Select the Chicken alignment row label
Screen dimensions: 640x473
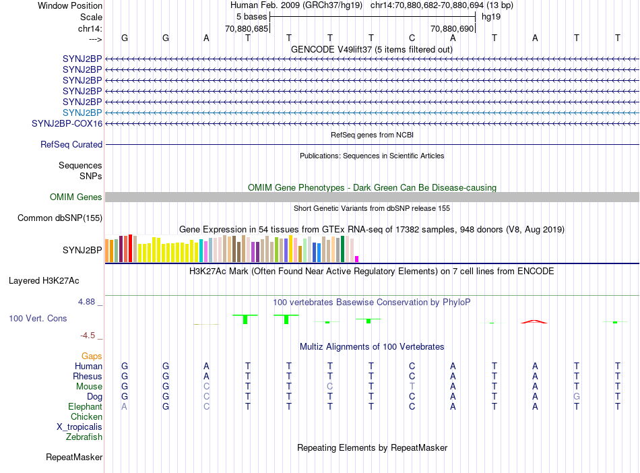click(x=86, y=416)
